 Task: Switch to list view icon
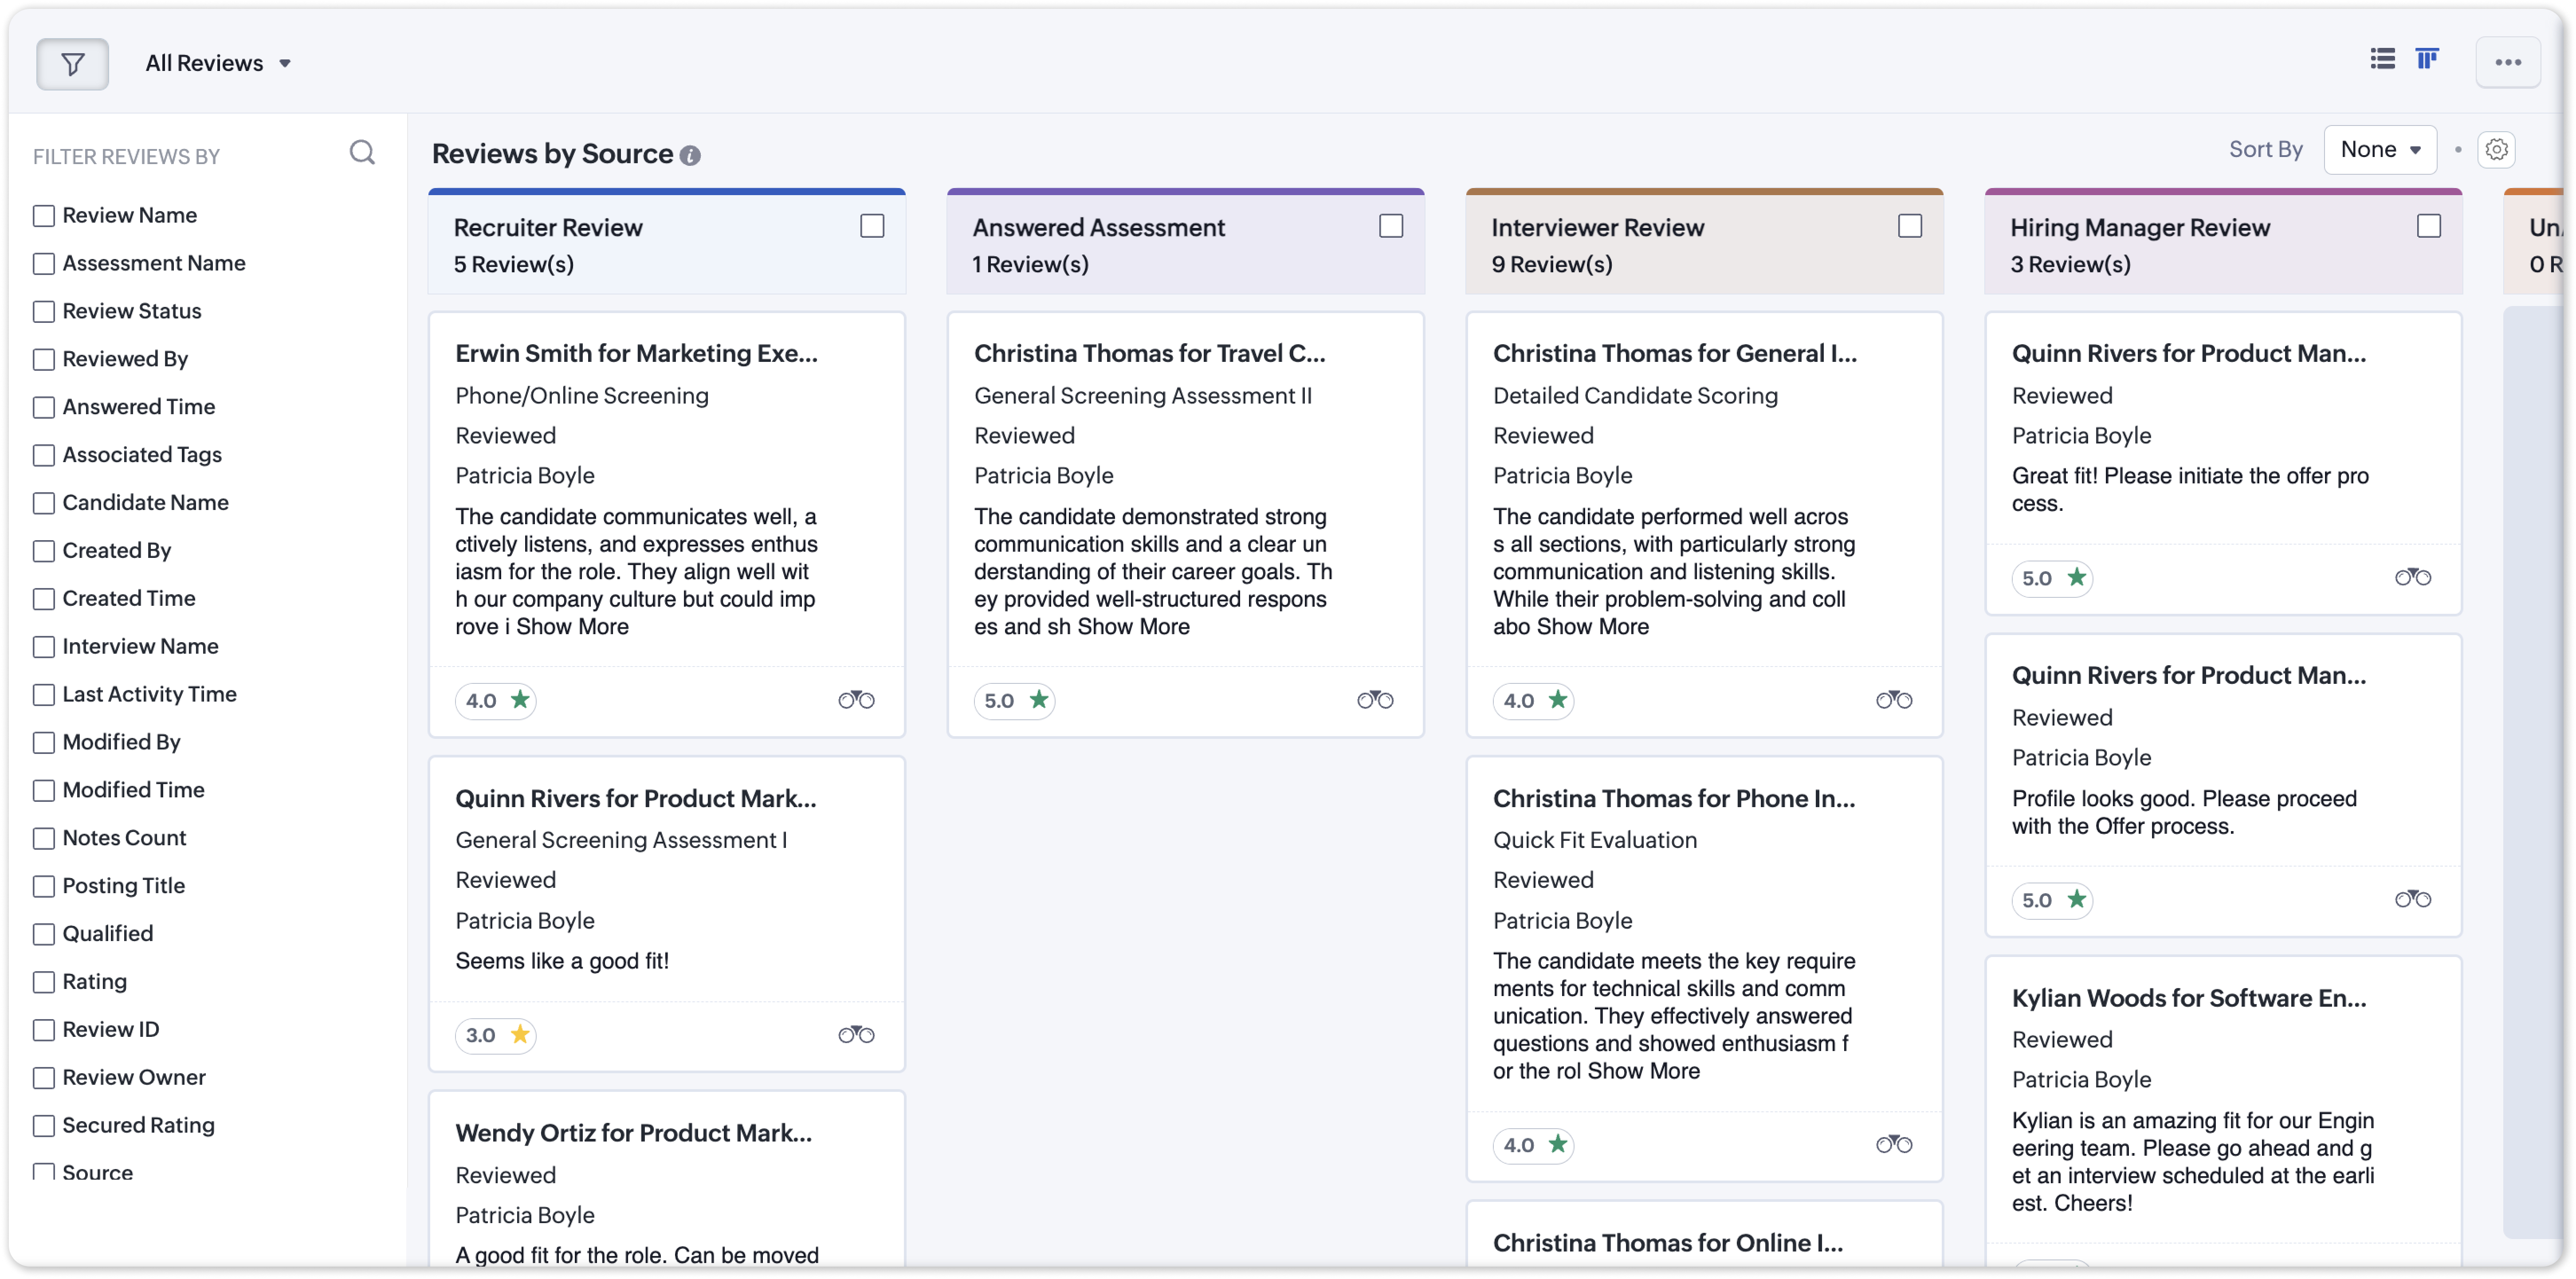[2382, 59]
